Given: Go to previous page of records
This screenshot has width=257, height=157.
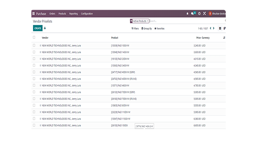Looking at the screenshot, I should (x=211, y=28).
